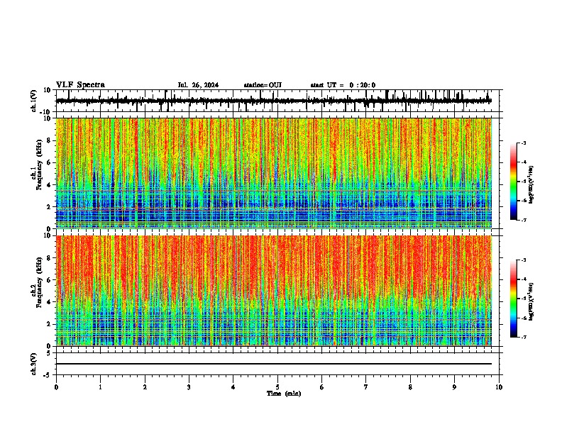
Task: Click the flat ch.3 voltage line
Action: 274,364
